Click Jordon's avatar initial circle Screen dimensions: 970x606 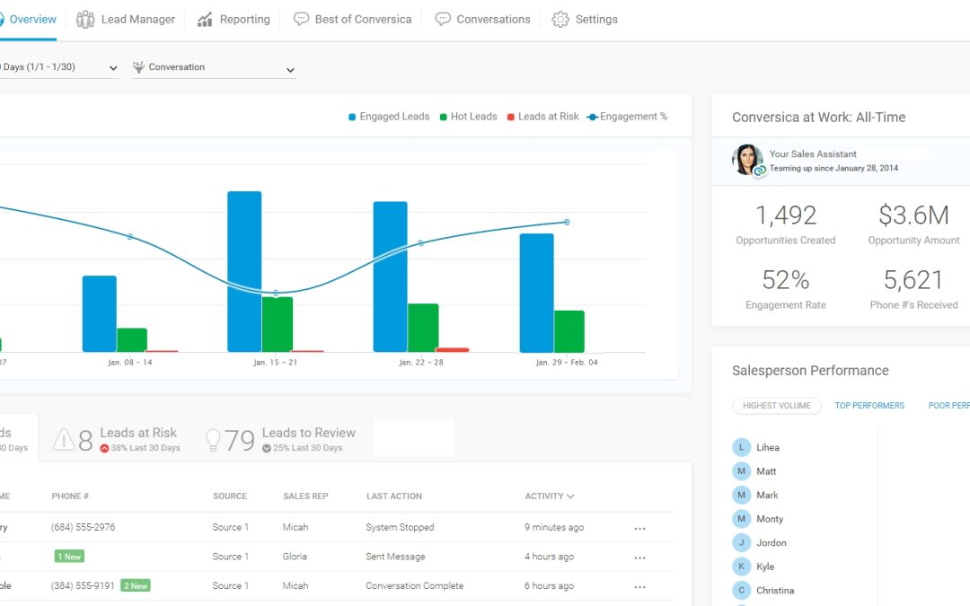click(x=741, y=542)
